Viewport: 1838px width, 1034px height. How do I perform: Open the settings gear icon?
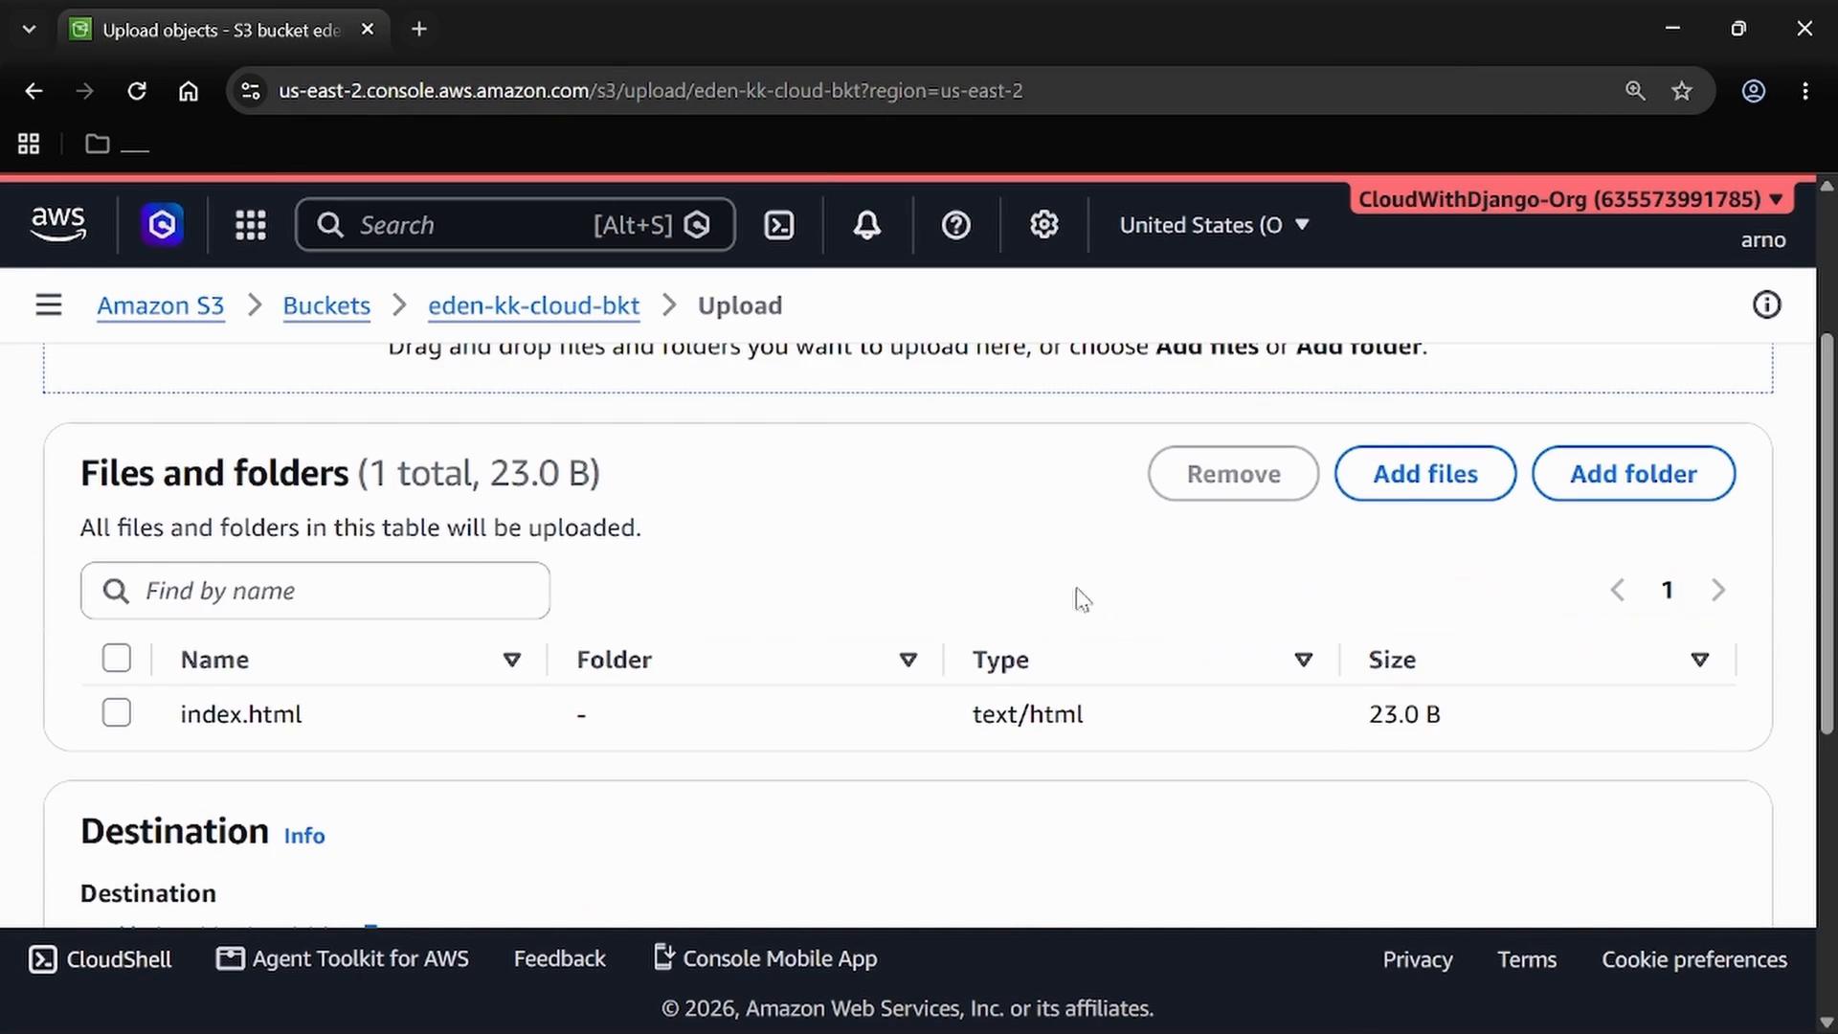[1044, 225]
